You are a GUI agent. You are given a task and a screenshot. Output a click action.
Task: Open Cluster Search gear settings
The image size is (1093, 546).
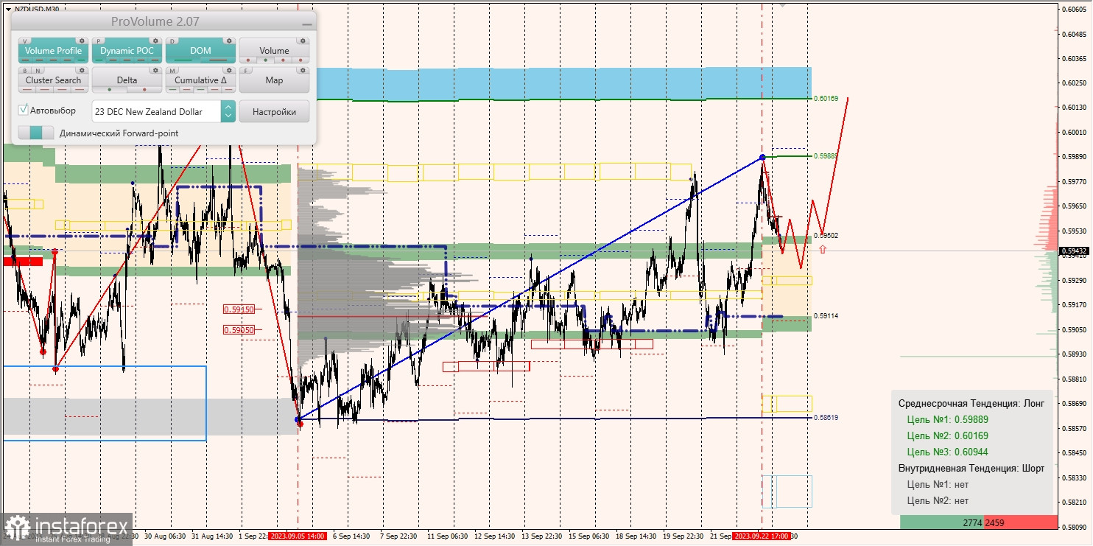click(82, 71)
